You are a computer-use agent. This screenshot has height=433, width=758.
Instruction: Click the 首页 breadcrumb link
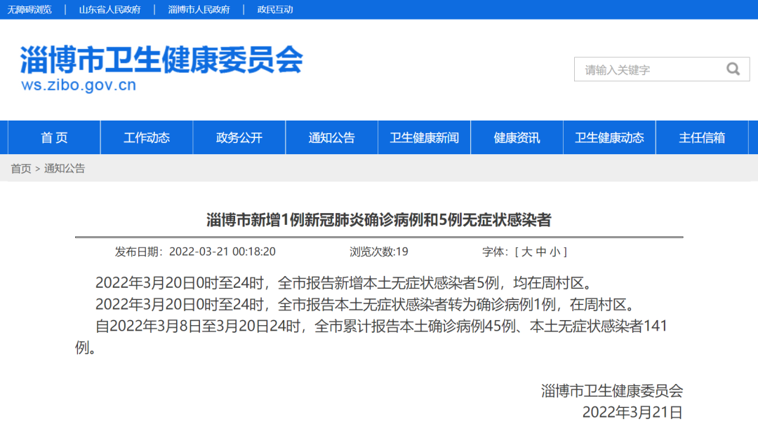coord(21,169)
